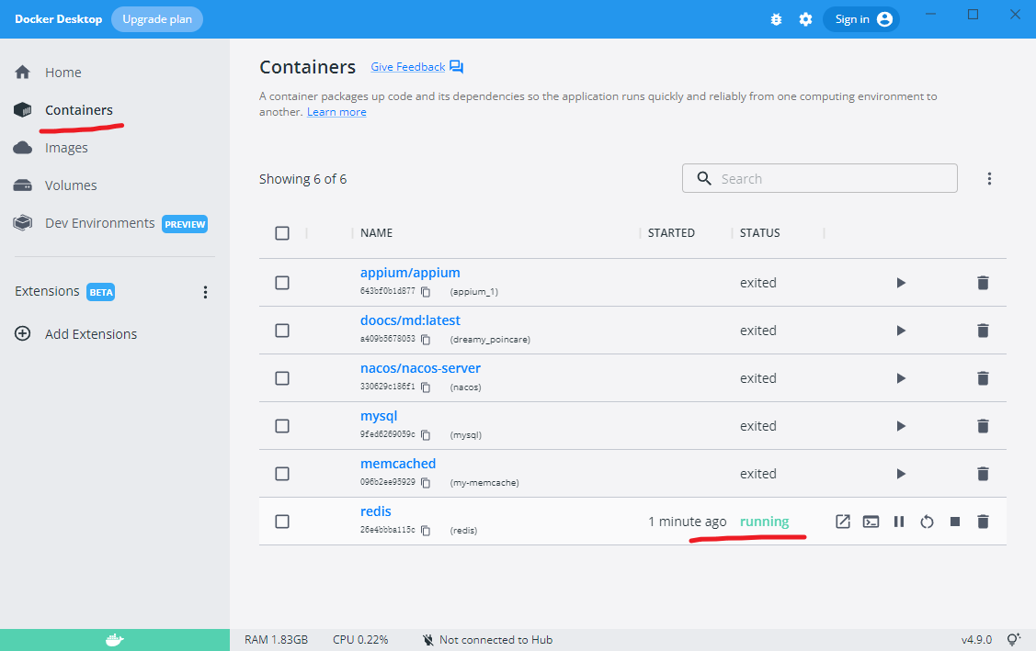Open Images in the sidebar
This screenshot has height=651, width=1036.
[x=66, y=147]
